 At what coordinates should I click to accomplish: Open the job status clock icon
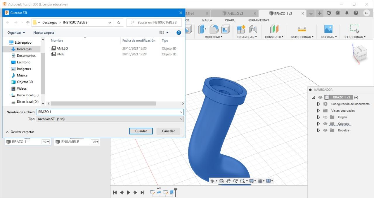pos(338,13)
